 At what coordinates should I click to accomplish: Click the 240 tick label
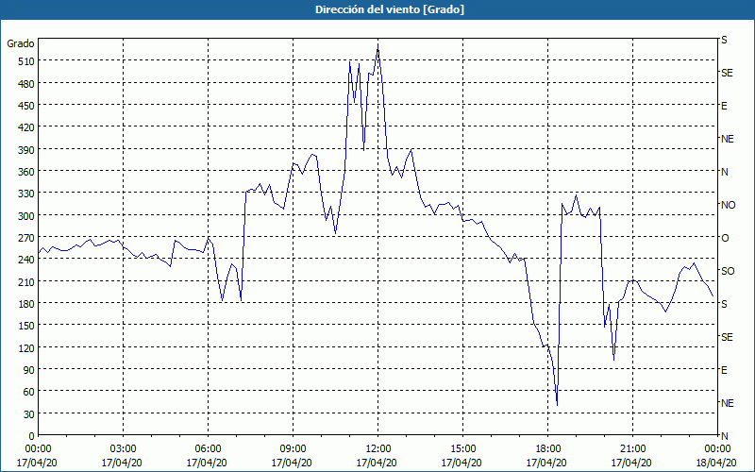pyautogui.click(x=26, y=260)
